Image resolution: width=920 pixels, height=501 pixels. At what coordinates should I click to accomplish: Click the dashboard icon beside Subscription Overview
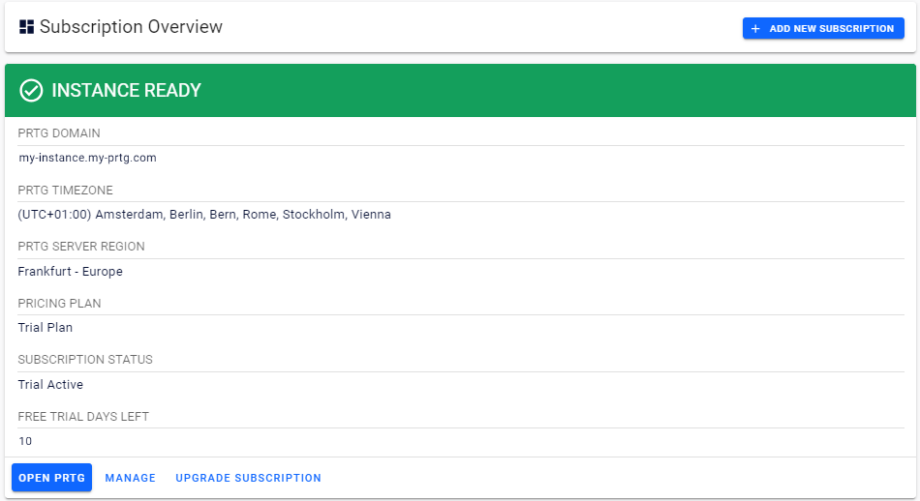click(x=26, y=27)
